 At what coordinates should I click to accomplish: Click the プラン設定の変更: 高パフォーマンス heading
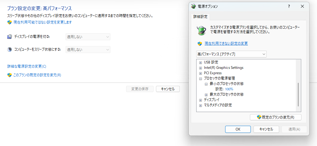tap(39, 8)
